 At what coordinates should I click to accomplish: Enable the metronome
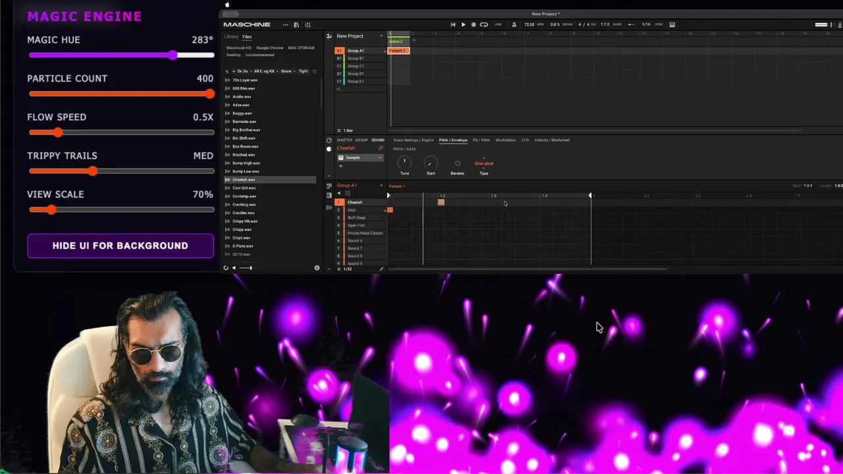(514, 25)
